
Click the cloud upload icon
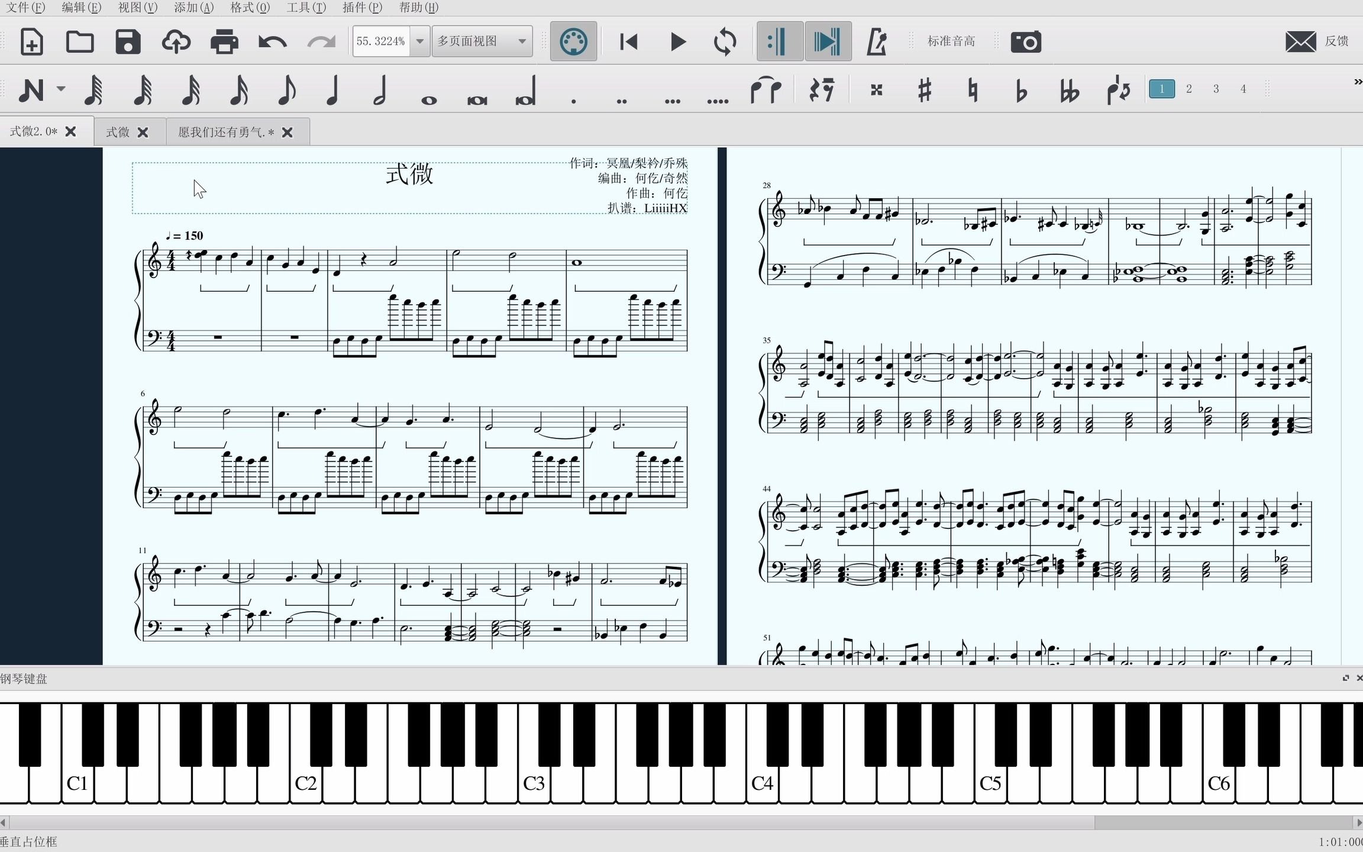pos(176,41)
